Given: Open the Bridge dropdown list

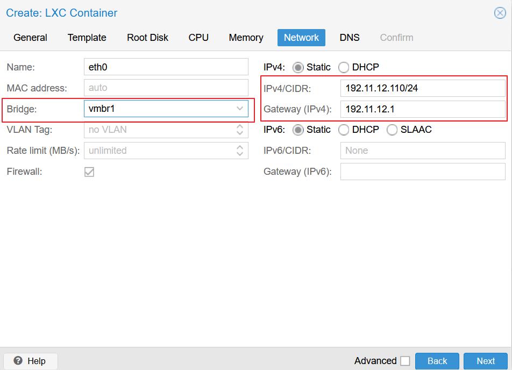Looking at the screenshot, I should tap(240, 109).
